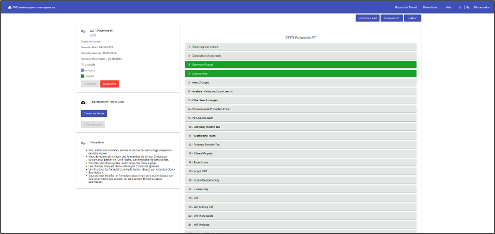Open form 14 - Export Levy
The width and height of the screenshot is (495, 234).
(300, 162)
